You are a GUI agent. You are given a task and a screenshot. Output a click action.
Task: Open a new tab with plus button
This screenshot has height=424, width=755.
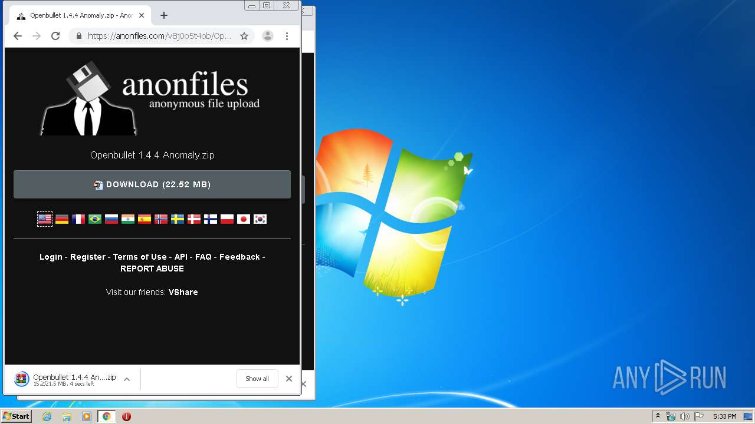coord(164,15)
